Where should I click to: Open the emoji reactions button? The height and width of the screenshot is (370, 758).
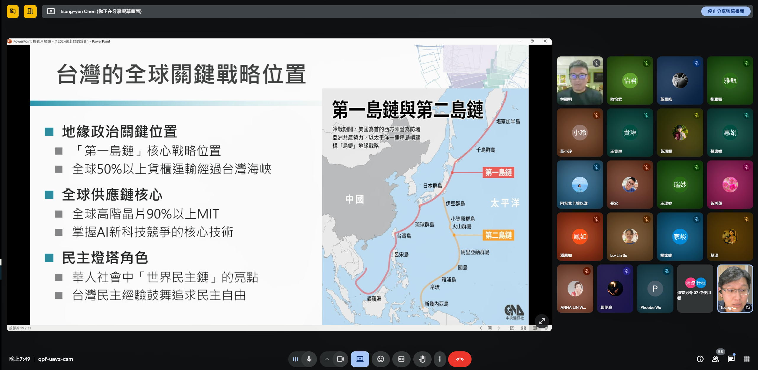coord(380,359)
